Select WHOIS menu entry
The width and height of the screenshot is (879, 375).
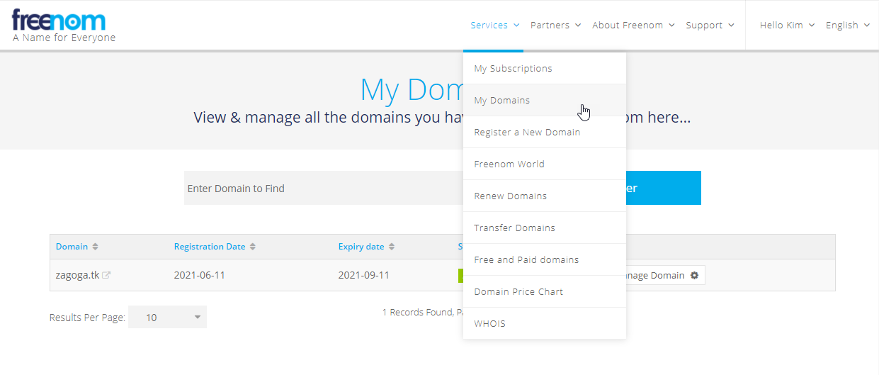click(545, 324)
